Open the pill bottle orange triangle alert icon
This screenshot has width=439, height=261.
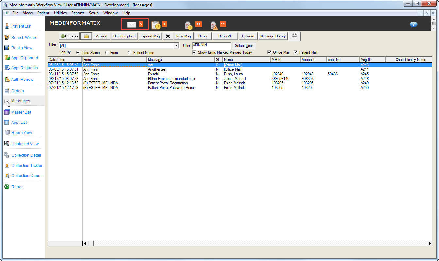pos(214,25)
